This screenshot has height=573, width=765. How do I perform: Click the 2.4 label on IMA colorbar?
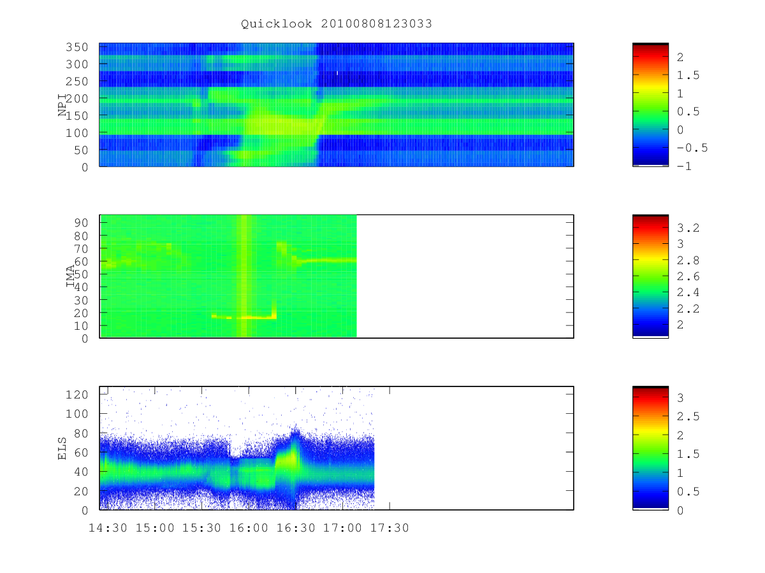690,293
